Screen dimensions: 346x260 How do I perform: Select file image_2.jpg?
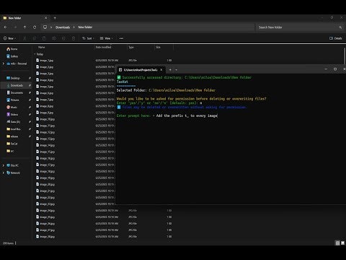[x=45, y=67]
